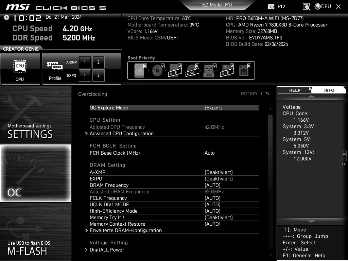Select the hard disk boot device icon
The width and height of the screenshot is (348, 261).
point(140,70)
